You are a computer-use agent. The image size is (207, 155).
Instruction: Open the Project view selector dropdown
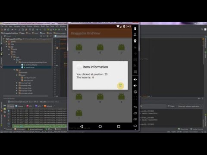(11, 36)
